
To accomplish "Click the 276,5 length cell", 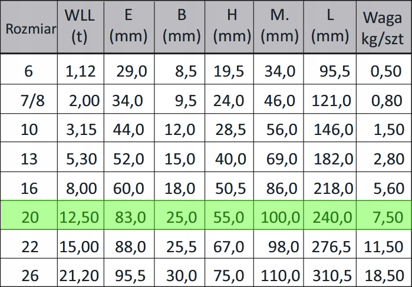I will (x=331, y=245).
